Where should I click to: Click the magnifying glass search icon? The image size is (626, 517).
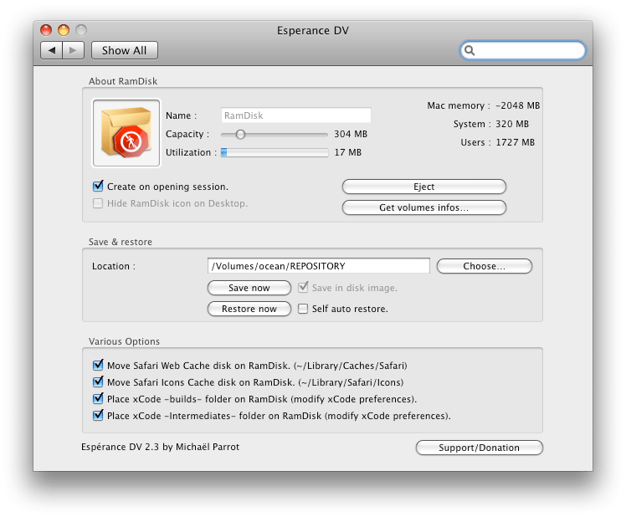[469, 50]
